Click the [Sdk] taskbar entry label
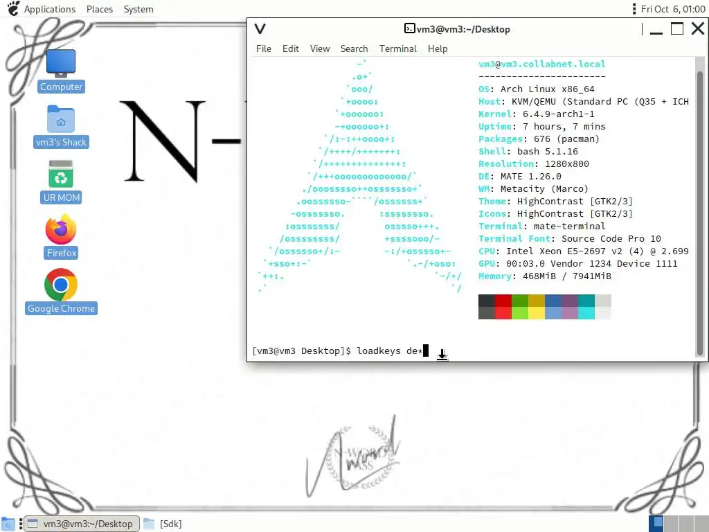Screen dimensions: 709x532 point(170,524)
